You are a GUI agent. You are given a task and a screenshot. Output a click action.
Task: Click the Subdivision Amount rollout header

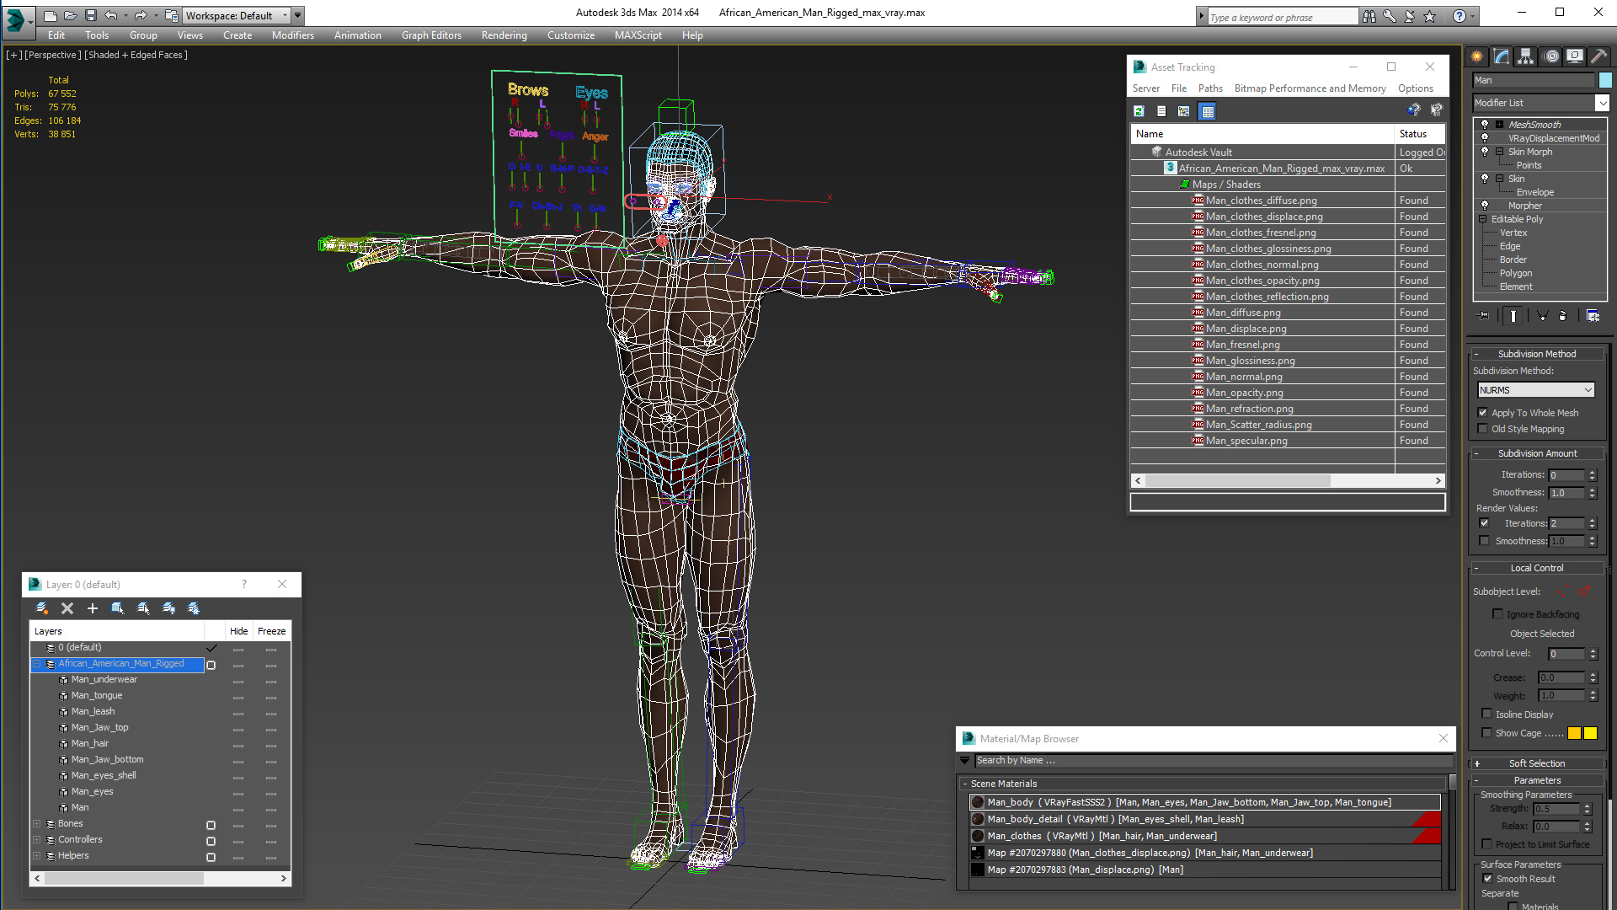(1536, 453)
